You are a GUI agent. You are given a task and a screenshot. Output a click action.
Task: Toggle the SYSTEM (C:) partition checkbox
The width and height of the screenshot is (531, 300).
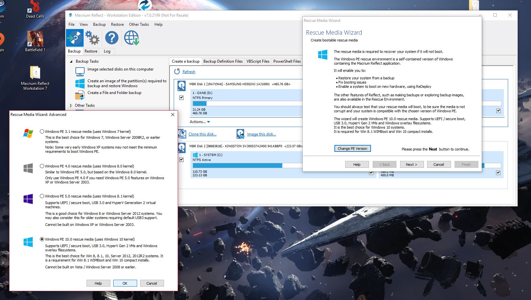click(x=371, y=173)
